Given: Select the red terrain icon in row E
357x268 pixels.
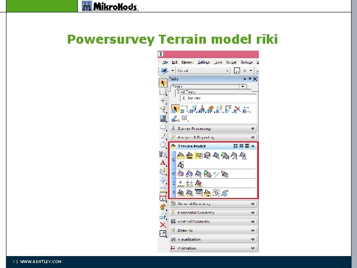Looking at the screenshot, I should coord(198,183).
